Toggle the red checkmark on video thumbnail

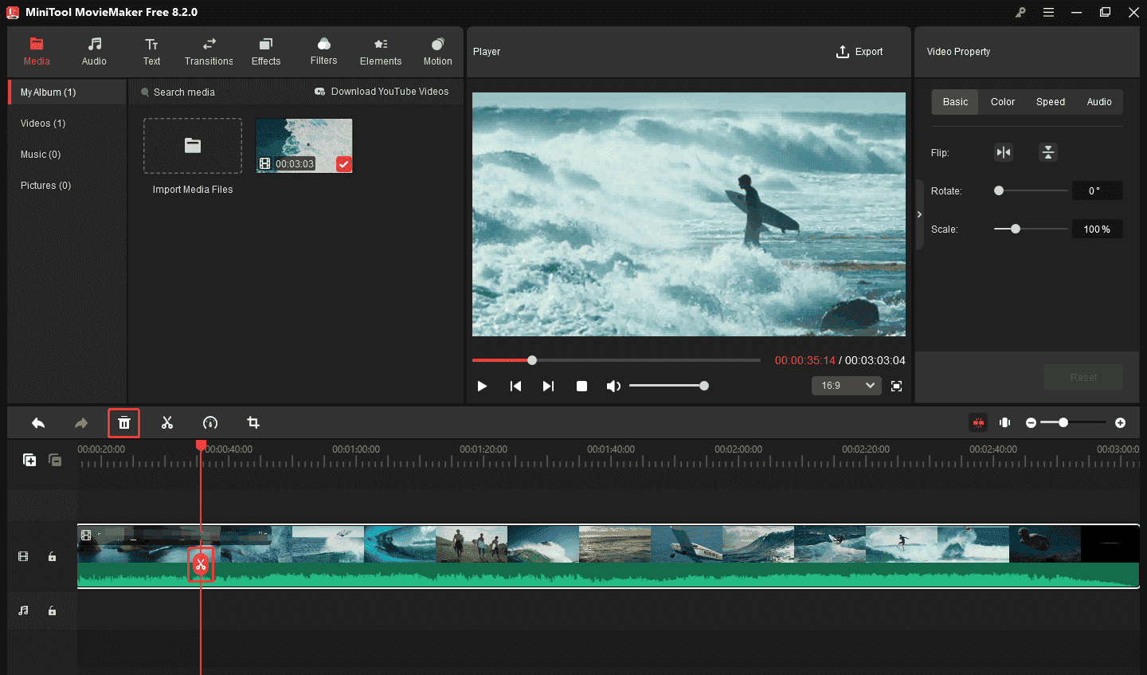(x=344, y=164)
